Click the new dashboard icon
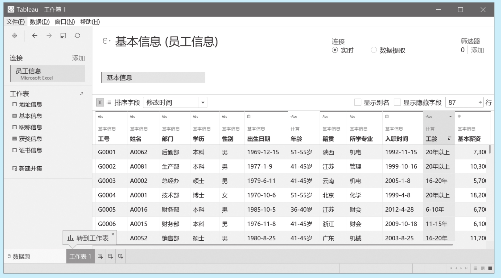 pos(110,256)
